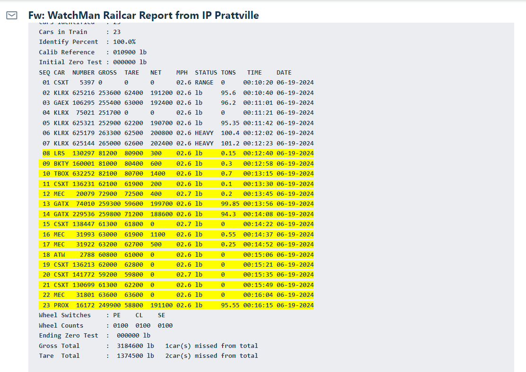Viewport: 526px width, 372px height.
Task: Click car number 75021 in row 04
Action: pos(85,113)
